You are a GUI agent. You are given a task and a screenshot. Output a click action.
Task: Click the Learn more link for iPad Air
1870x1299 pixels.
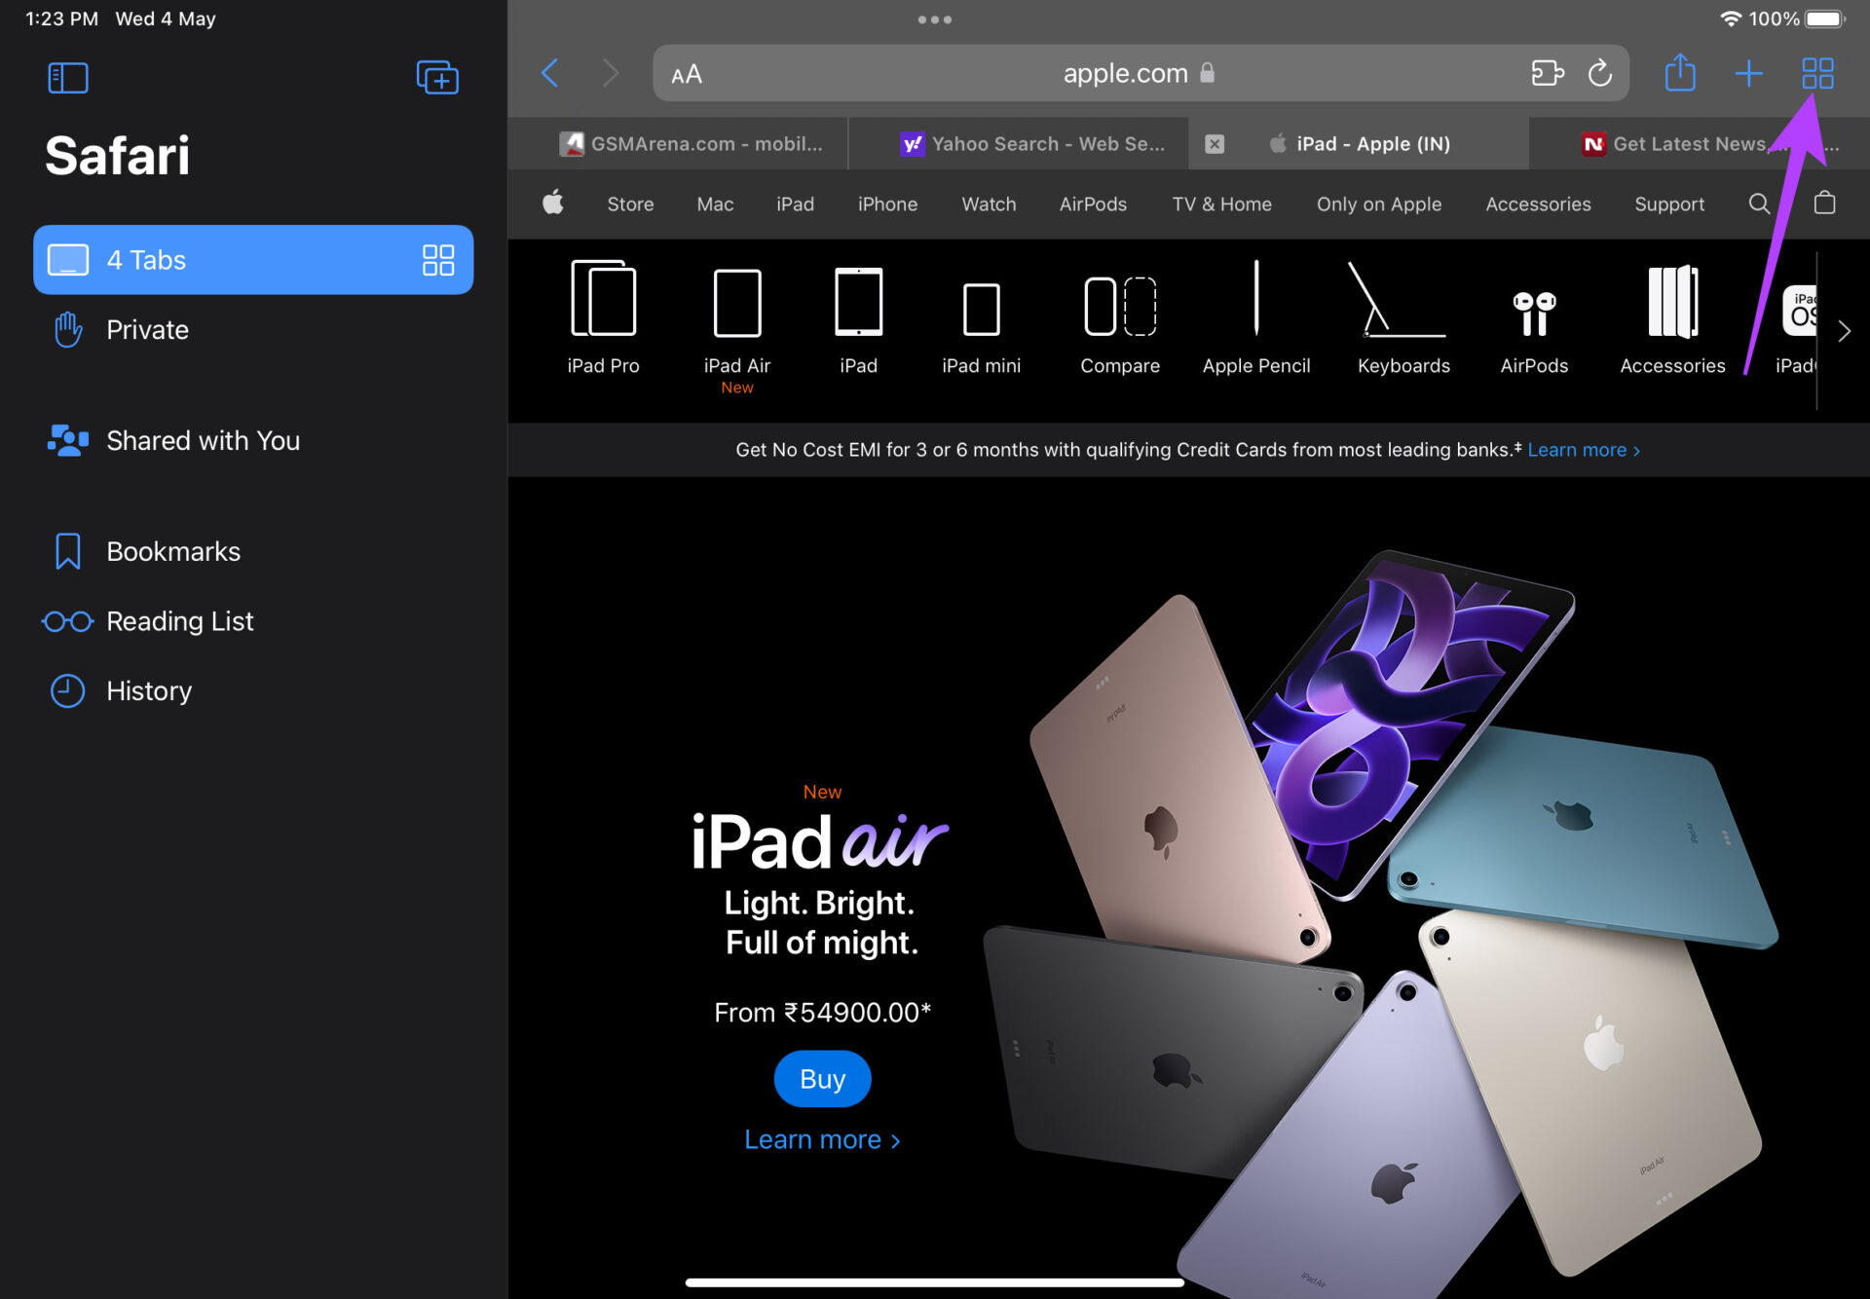coord(821,1138)
